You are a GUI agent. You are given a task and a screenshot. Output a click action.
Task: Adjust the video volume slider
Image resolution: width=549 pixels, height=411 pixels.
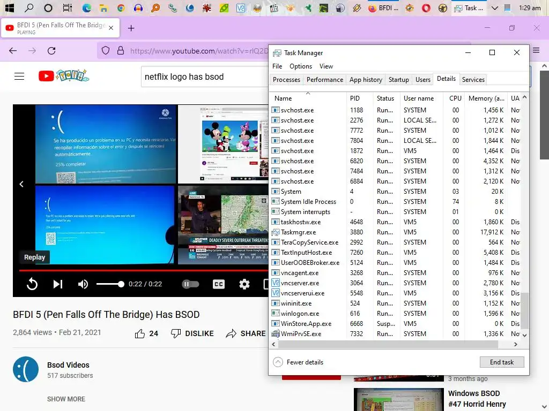point(110,284)
